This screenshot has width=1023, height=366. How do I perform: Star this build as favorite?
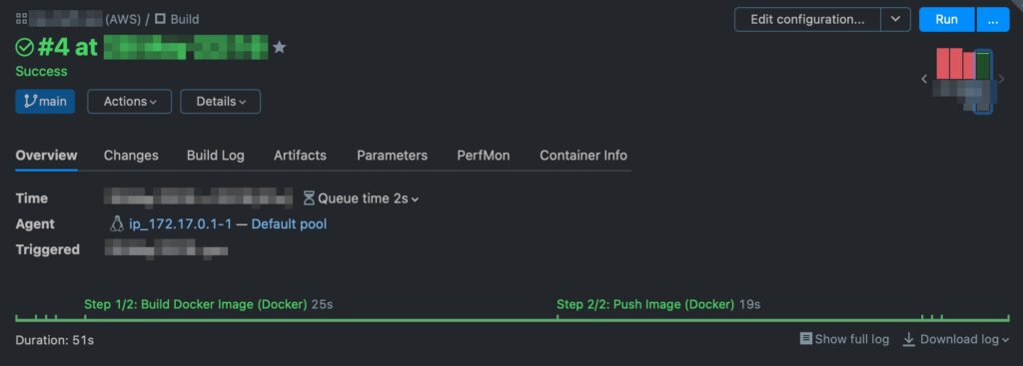(280, 48)
